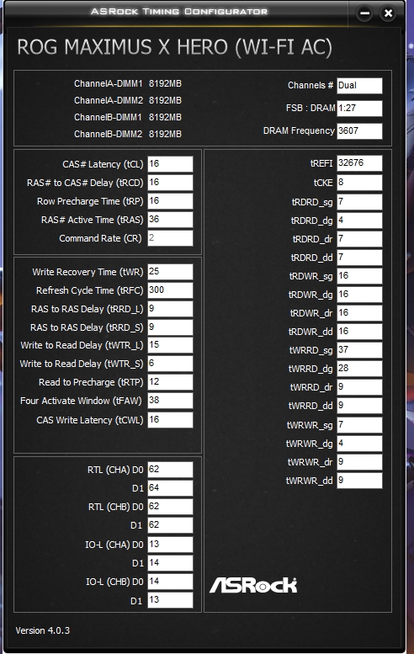Viewport: 414px width, 654px height.
Task: Select the tWRRD_sg field showing 37
Action: pyautogui.click(x=359, y=350)
